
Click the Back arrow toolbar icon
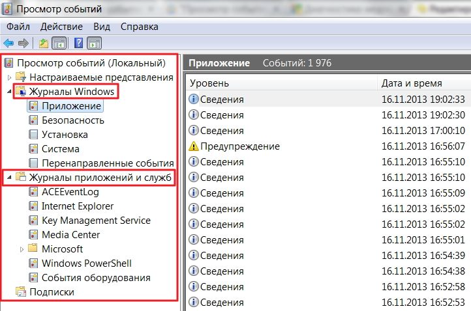(8, 44)
